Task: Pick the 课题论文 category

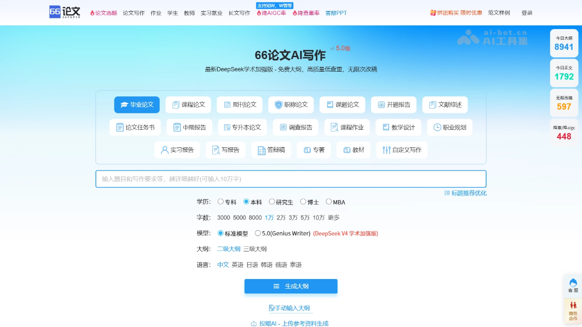Action: click(342, 105)
